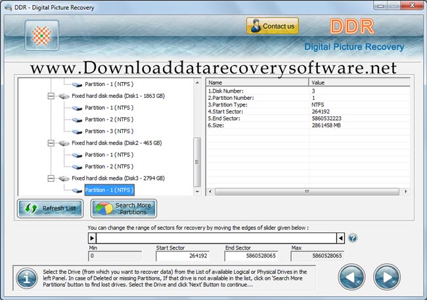The width and height of the screenshot is (427, 300).
Task: Select Fixed hard disk media Disk2 - 465 GB
Action: point(117,143)
